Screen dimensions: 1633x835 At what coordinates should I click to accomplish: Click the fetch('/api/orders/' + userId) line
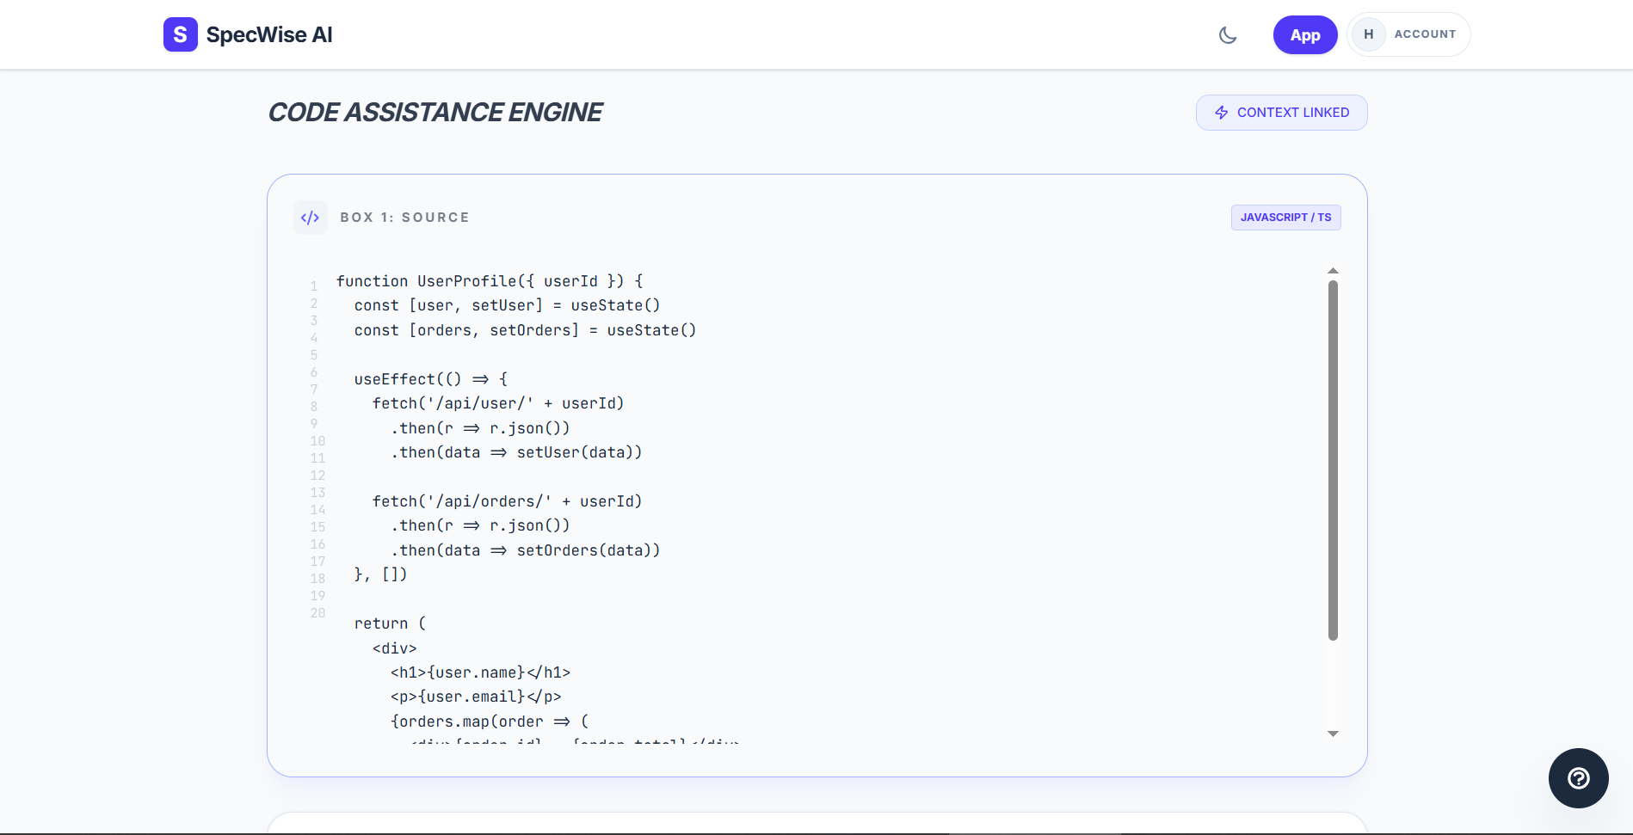click(x=507, y=501)
